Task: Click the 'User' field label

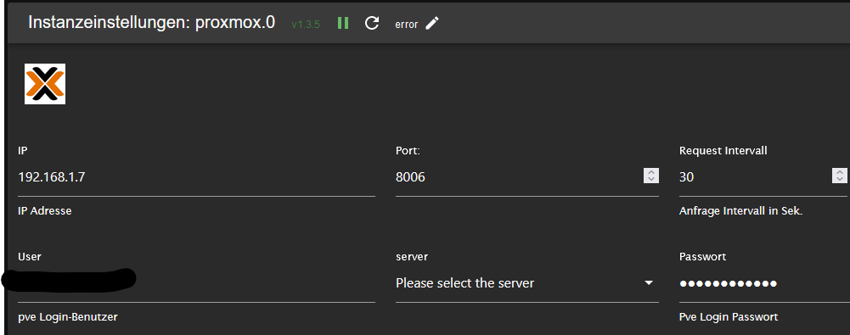Action: pyautogui.click(x=29, y=256)
